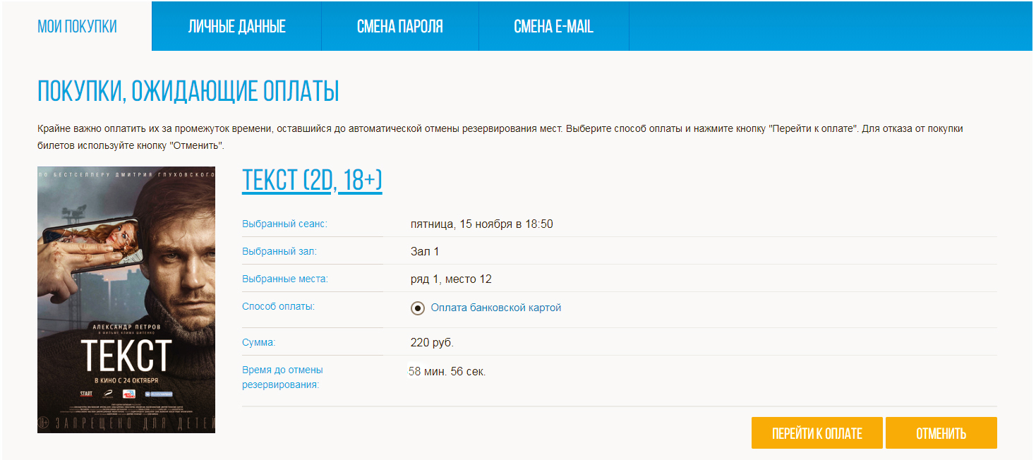Click the hall value Зал 1
Screen dimensions: 1036x460
[425, 252]
